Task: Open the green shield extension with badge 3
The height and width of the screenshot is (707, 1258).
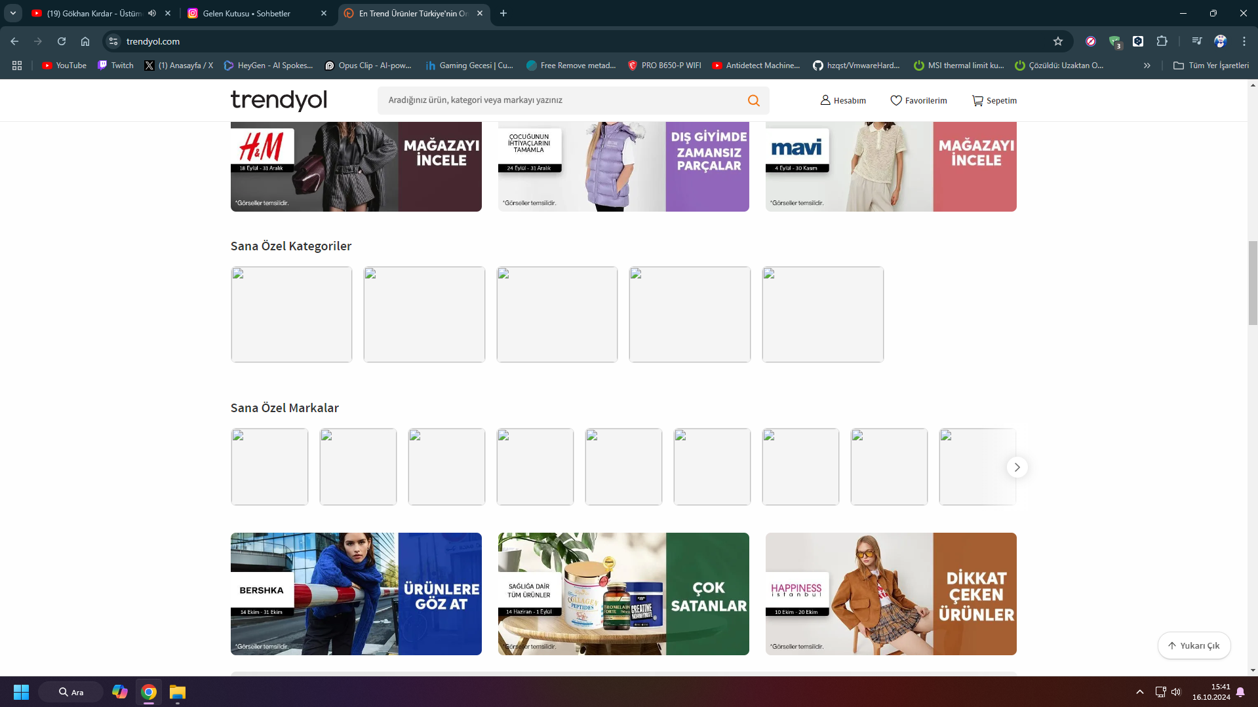Action: click(x=1115, y=42)
